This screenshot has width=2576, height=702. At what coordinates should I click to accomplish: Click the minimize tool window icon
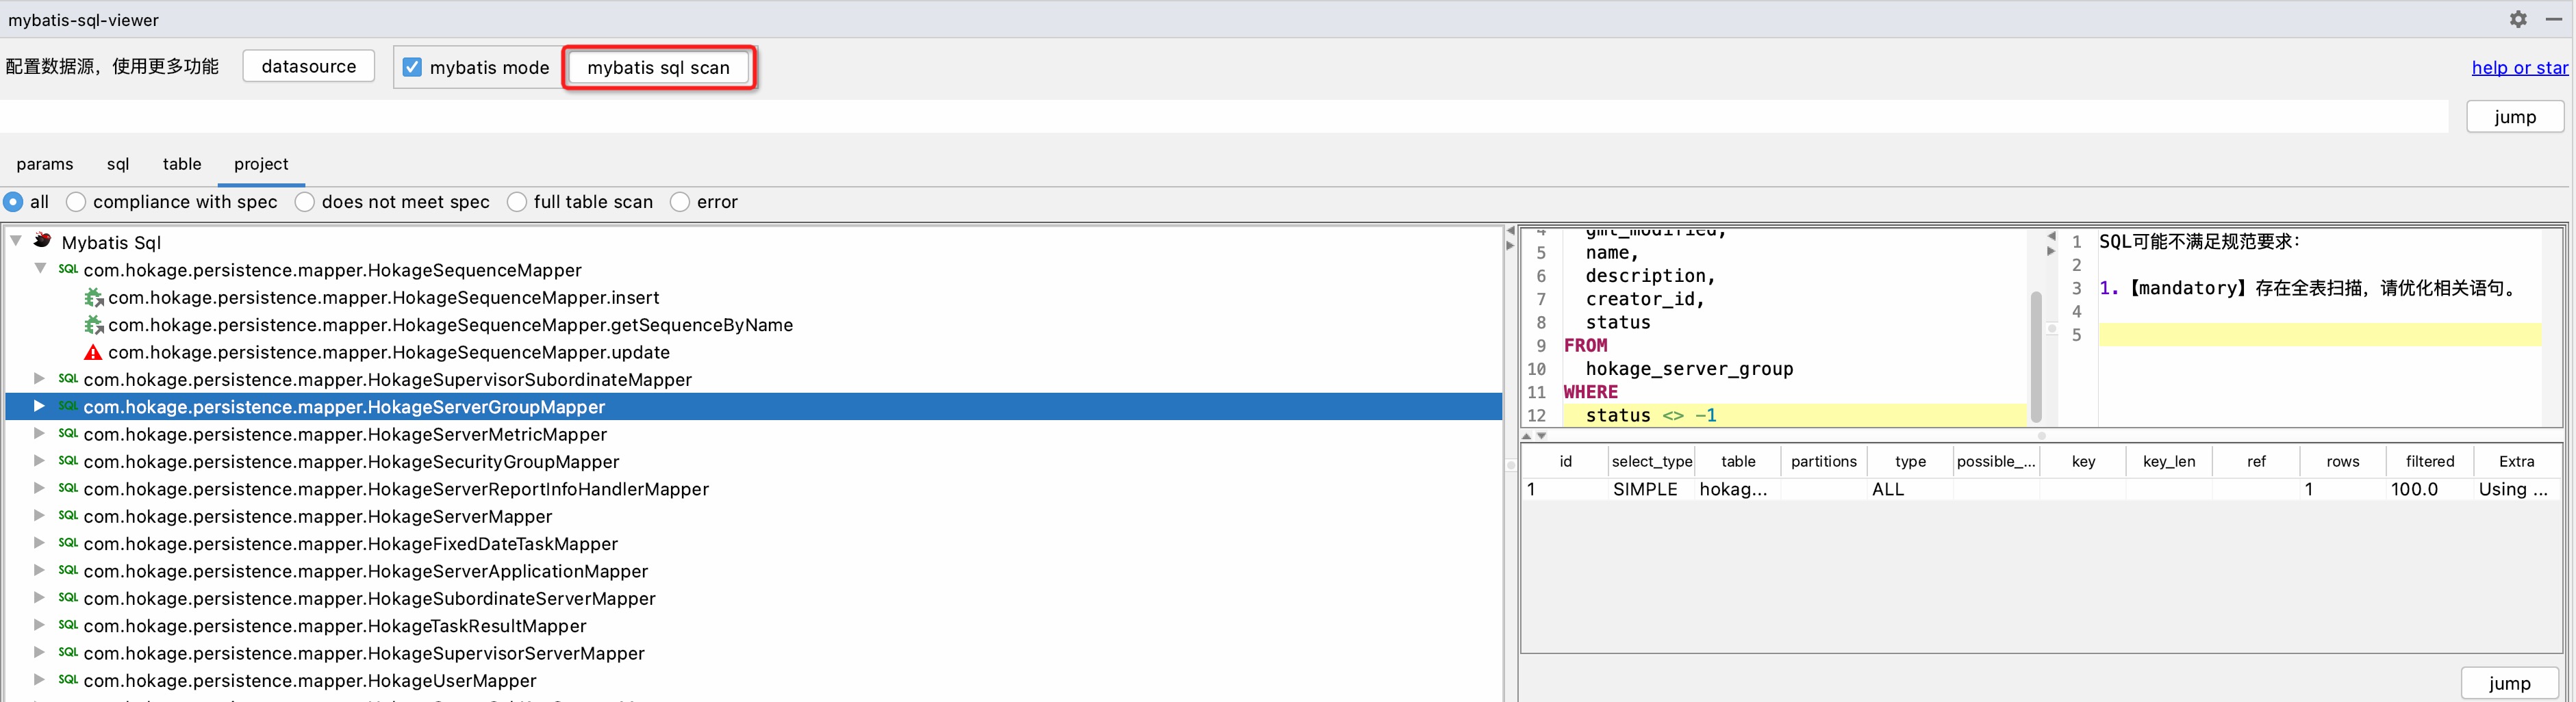(x=2553, y=19)
